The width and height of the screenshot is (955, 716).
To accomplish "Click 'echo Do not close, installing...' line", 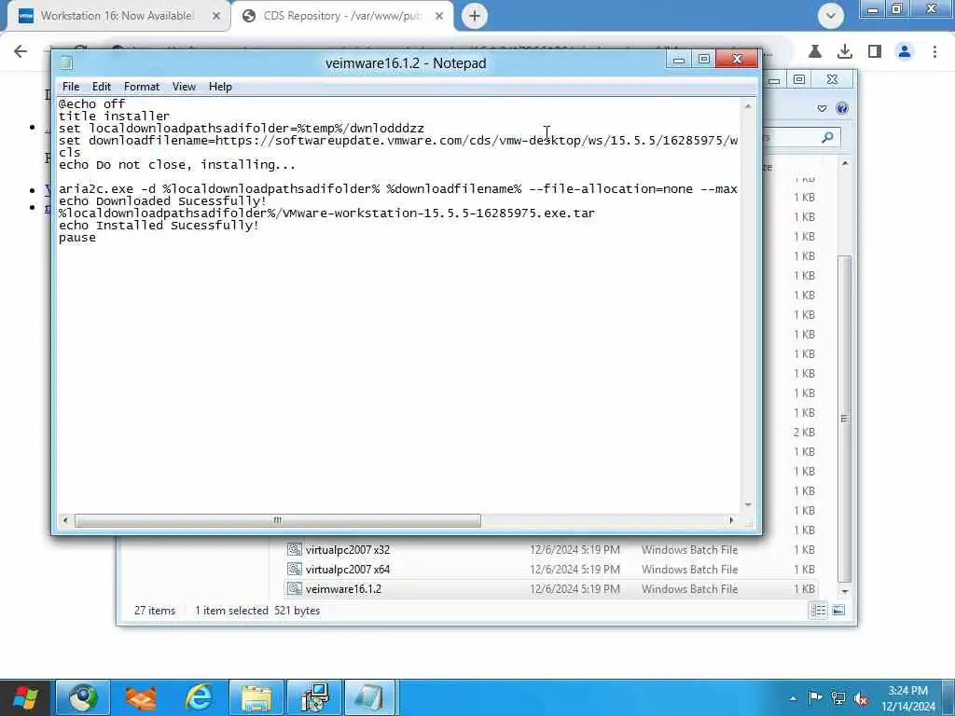I will point(176,165).
